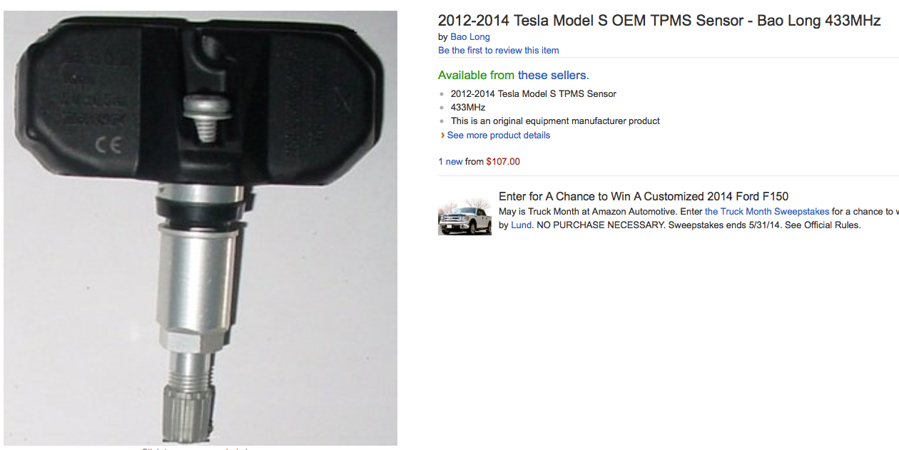Click the Tesla TPMS sensor product image
Viewport: 899px width, 450px height.
(x=200, y=228)
